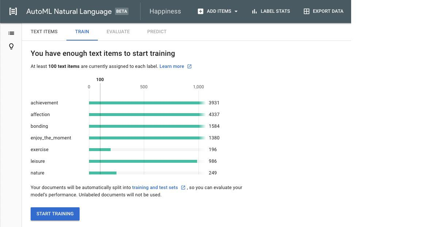Open the list view icon in sidebar
438x227 pixels.
click(11, 33)
